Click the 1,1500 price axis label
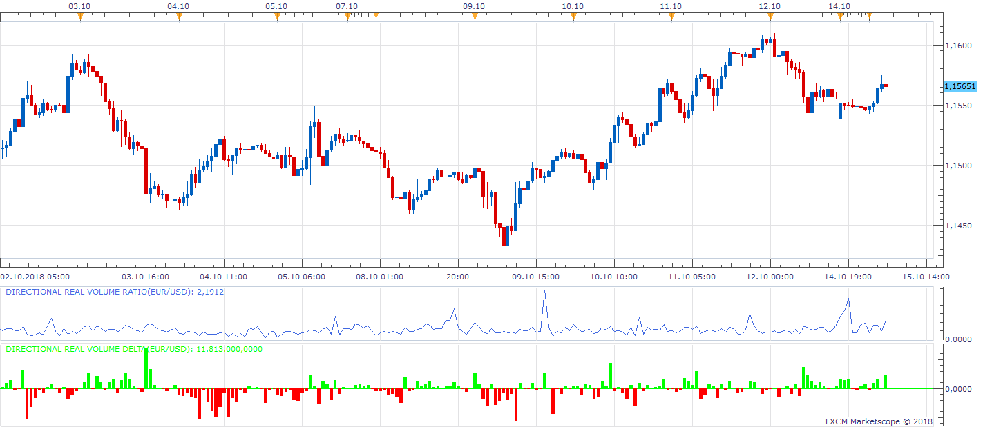This screenshot has width=983, height=427. pyautogui.click(x=958, y=166)
